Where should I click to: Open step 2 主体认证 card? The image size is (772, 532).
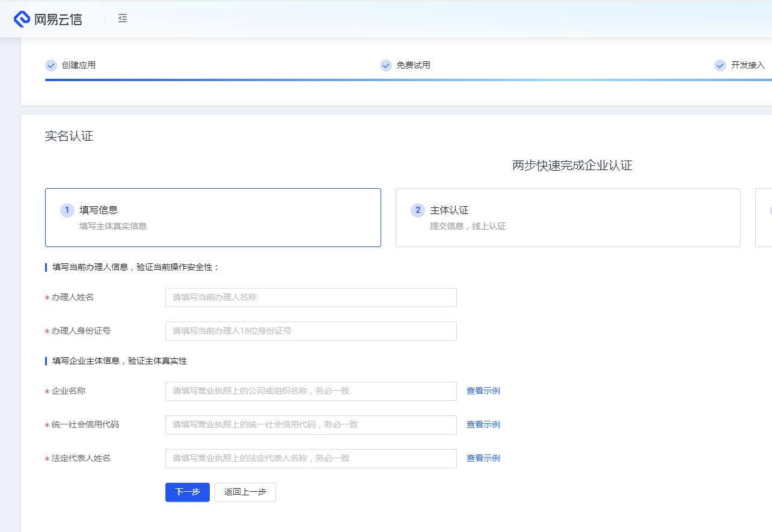pyautogui.click(x=568, y=218)
